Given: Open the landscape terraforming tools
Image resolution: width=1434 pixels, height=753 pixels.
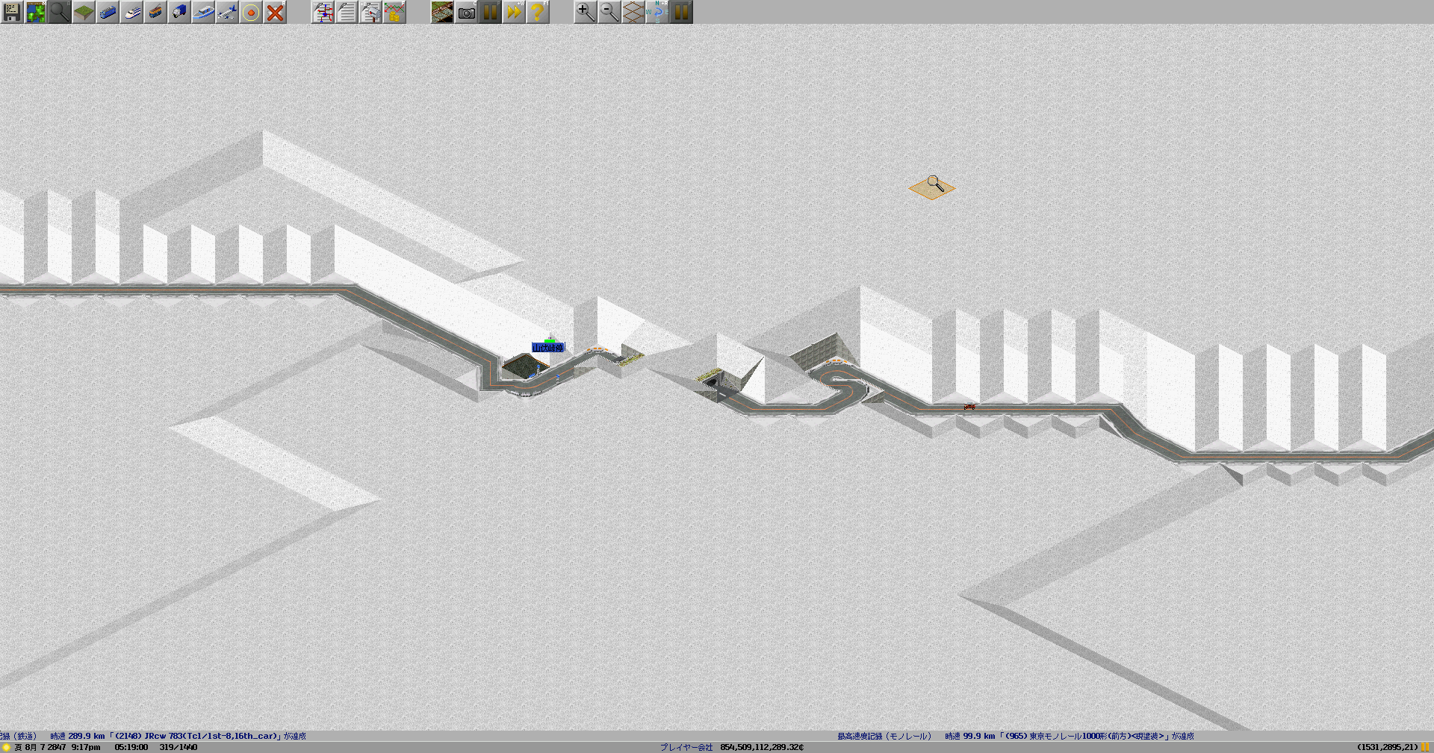Looking at the screenshot, I should coord(84,12).
